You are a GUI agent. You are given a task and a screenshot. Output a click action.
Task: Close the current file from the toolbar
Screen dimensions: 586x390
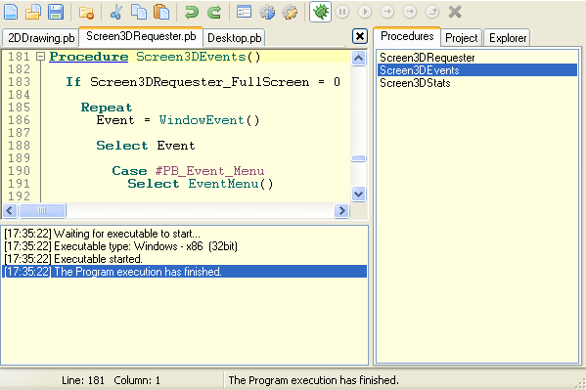(x=86, y=13)
